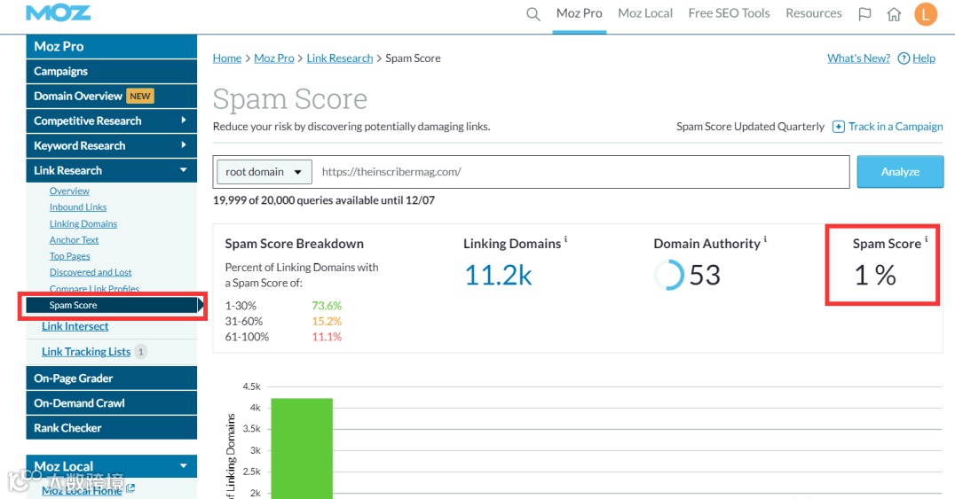Image resolution: width=955 pixels, height=499 pixels.
Task: Click the 1 % spam score value
Action: click(875, 275)
